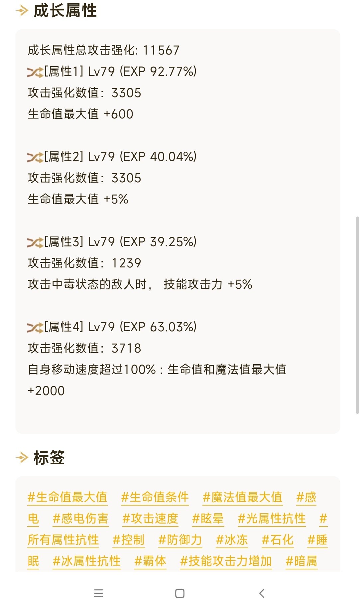Open the #生命值条件 tag
Image resolution: width=359 pixels, height=615 pixels.
click(x=155, y=497)
